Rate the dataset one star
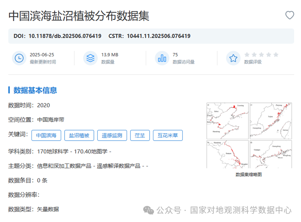This screenshot has height=222, width=301. click(247, 55)
